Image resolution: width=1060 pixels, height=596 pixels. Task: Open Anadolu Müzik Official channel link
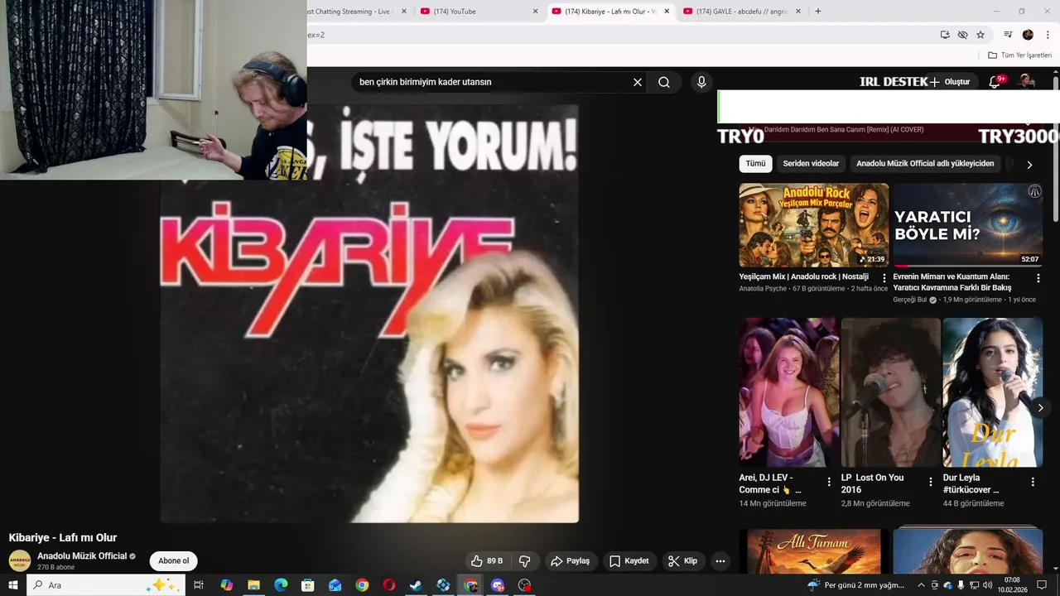point(82,556)
